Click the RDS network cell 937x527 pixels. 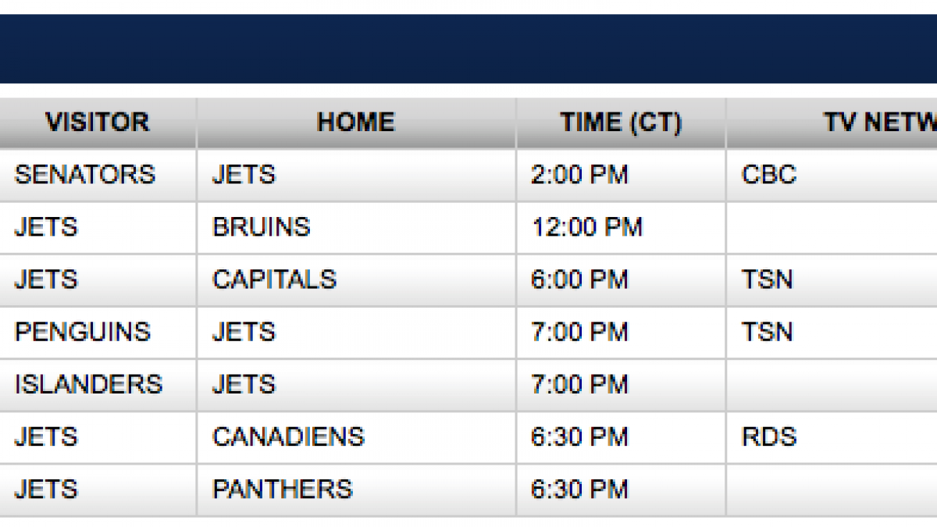tap(768, 436)
